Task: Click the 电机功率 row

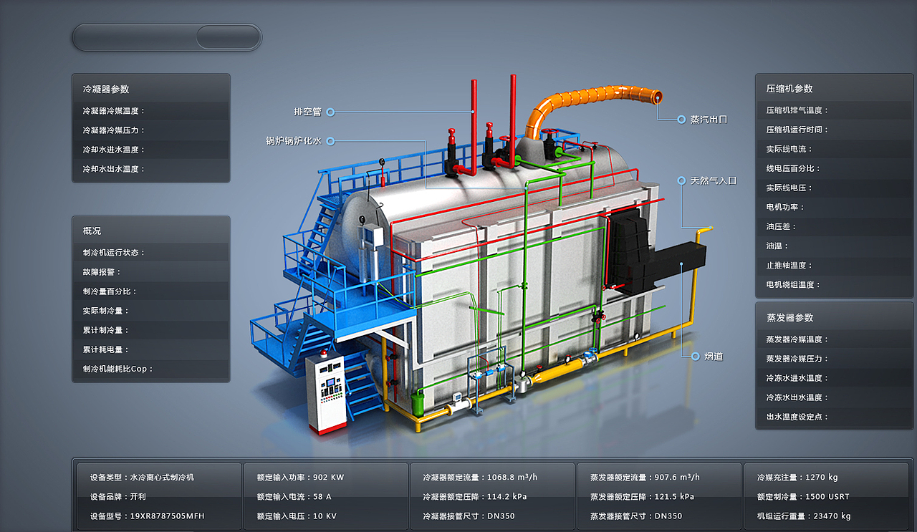Action: click(x=834, y=207)
